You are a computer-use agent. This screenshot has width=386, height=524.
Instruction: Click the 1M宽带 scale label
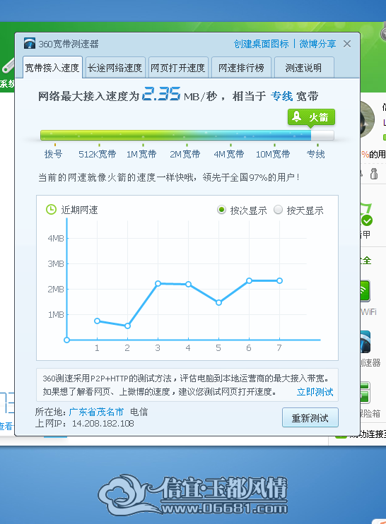[x=141, y=154]
